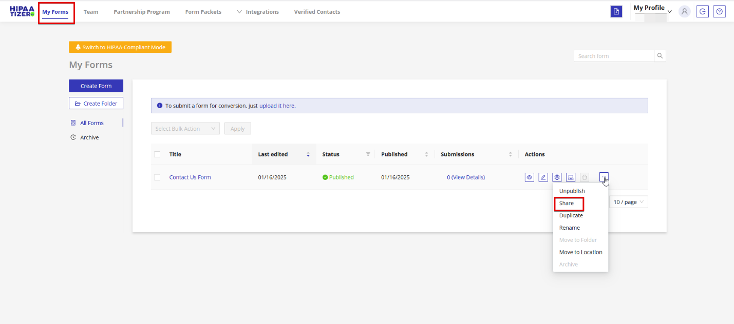Toggle the select-all checkbox in table header

point(157,154)
